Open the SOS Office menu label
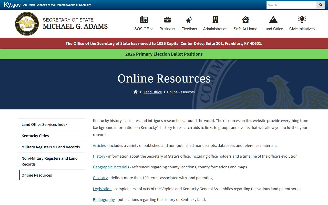This screenshot has width=328, height=205. [144, 29]
